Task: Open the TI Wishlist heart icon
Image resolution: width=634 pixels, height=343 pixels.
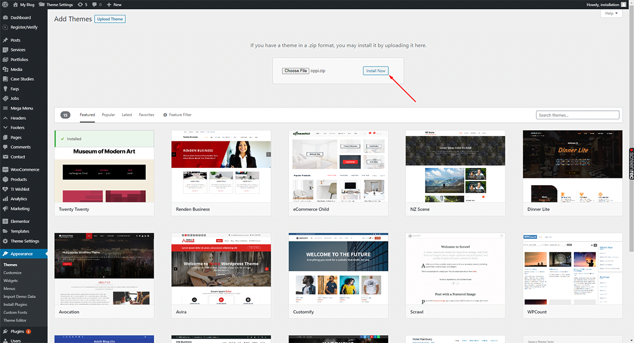Action: point(5,189)
